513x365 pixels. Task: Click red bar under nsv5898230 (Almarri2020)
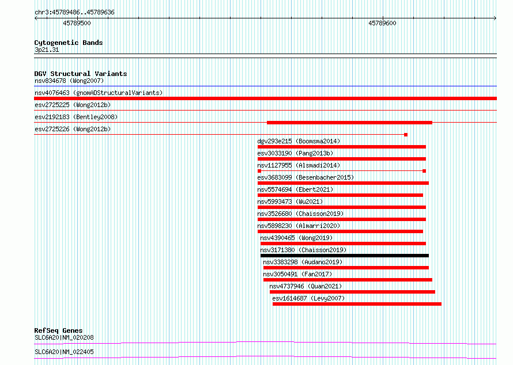340,231
